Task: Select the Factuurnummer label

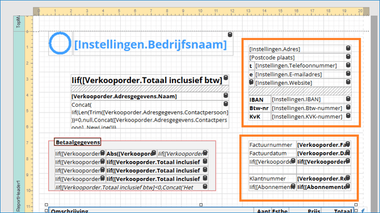Action: [272, 145]
